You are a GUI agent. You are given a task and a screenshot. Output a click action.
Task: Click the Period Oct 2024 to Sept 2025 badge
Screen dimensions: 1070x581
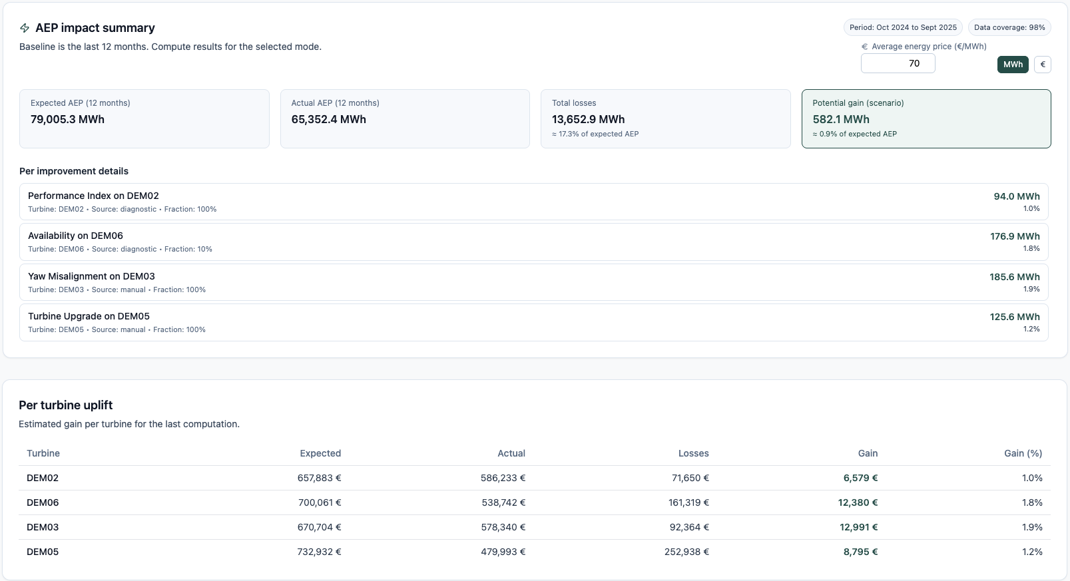902,27
